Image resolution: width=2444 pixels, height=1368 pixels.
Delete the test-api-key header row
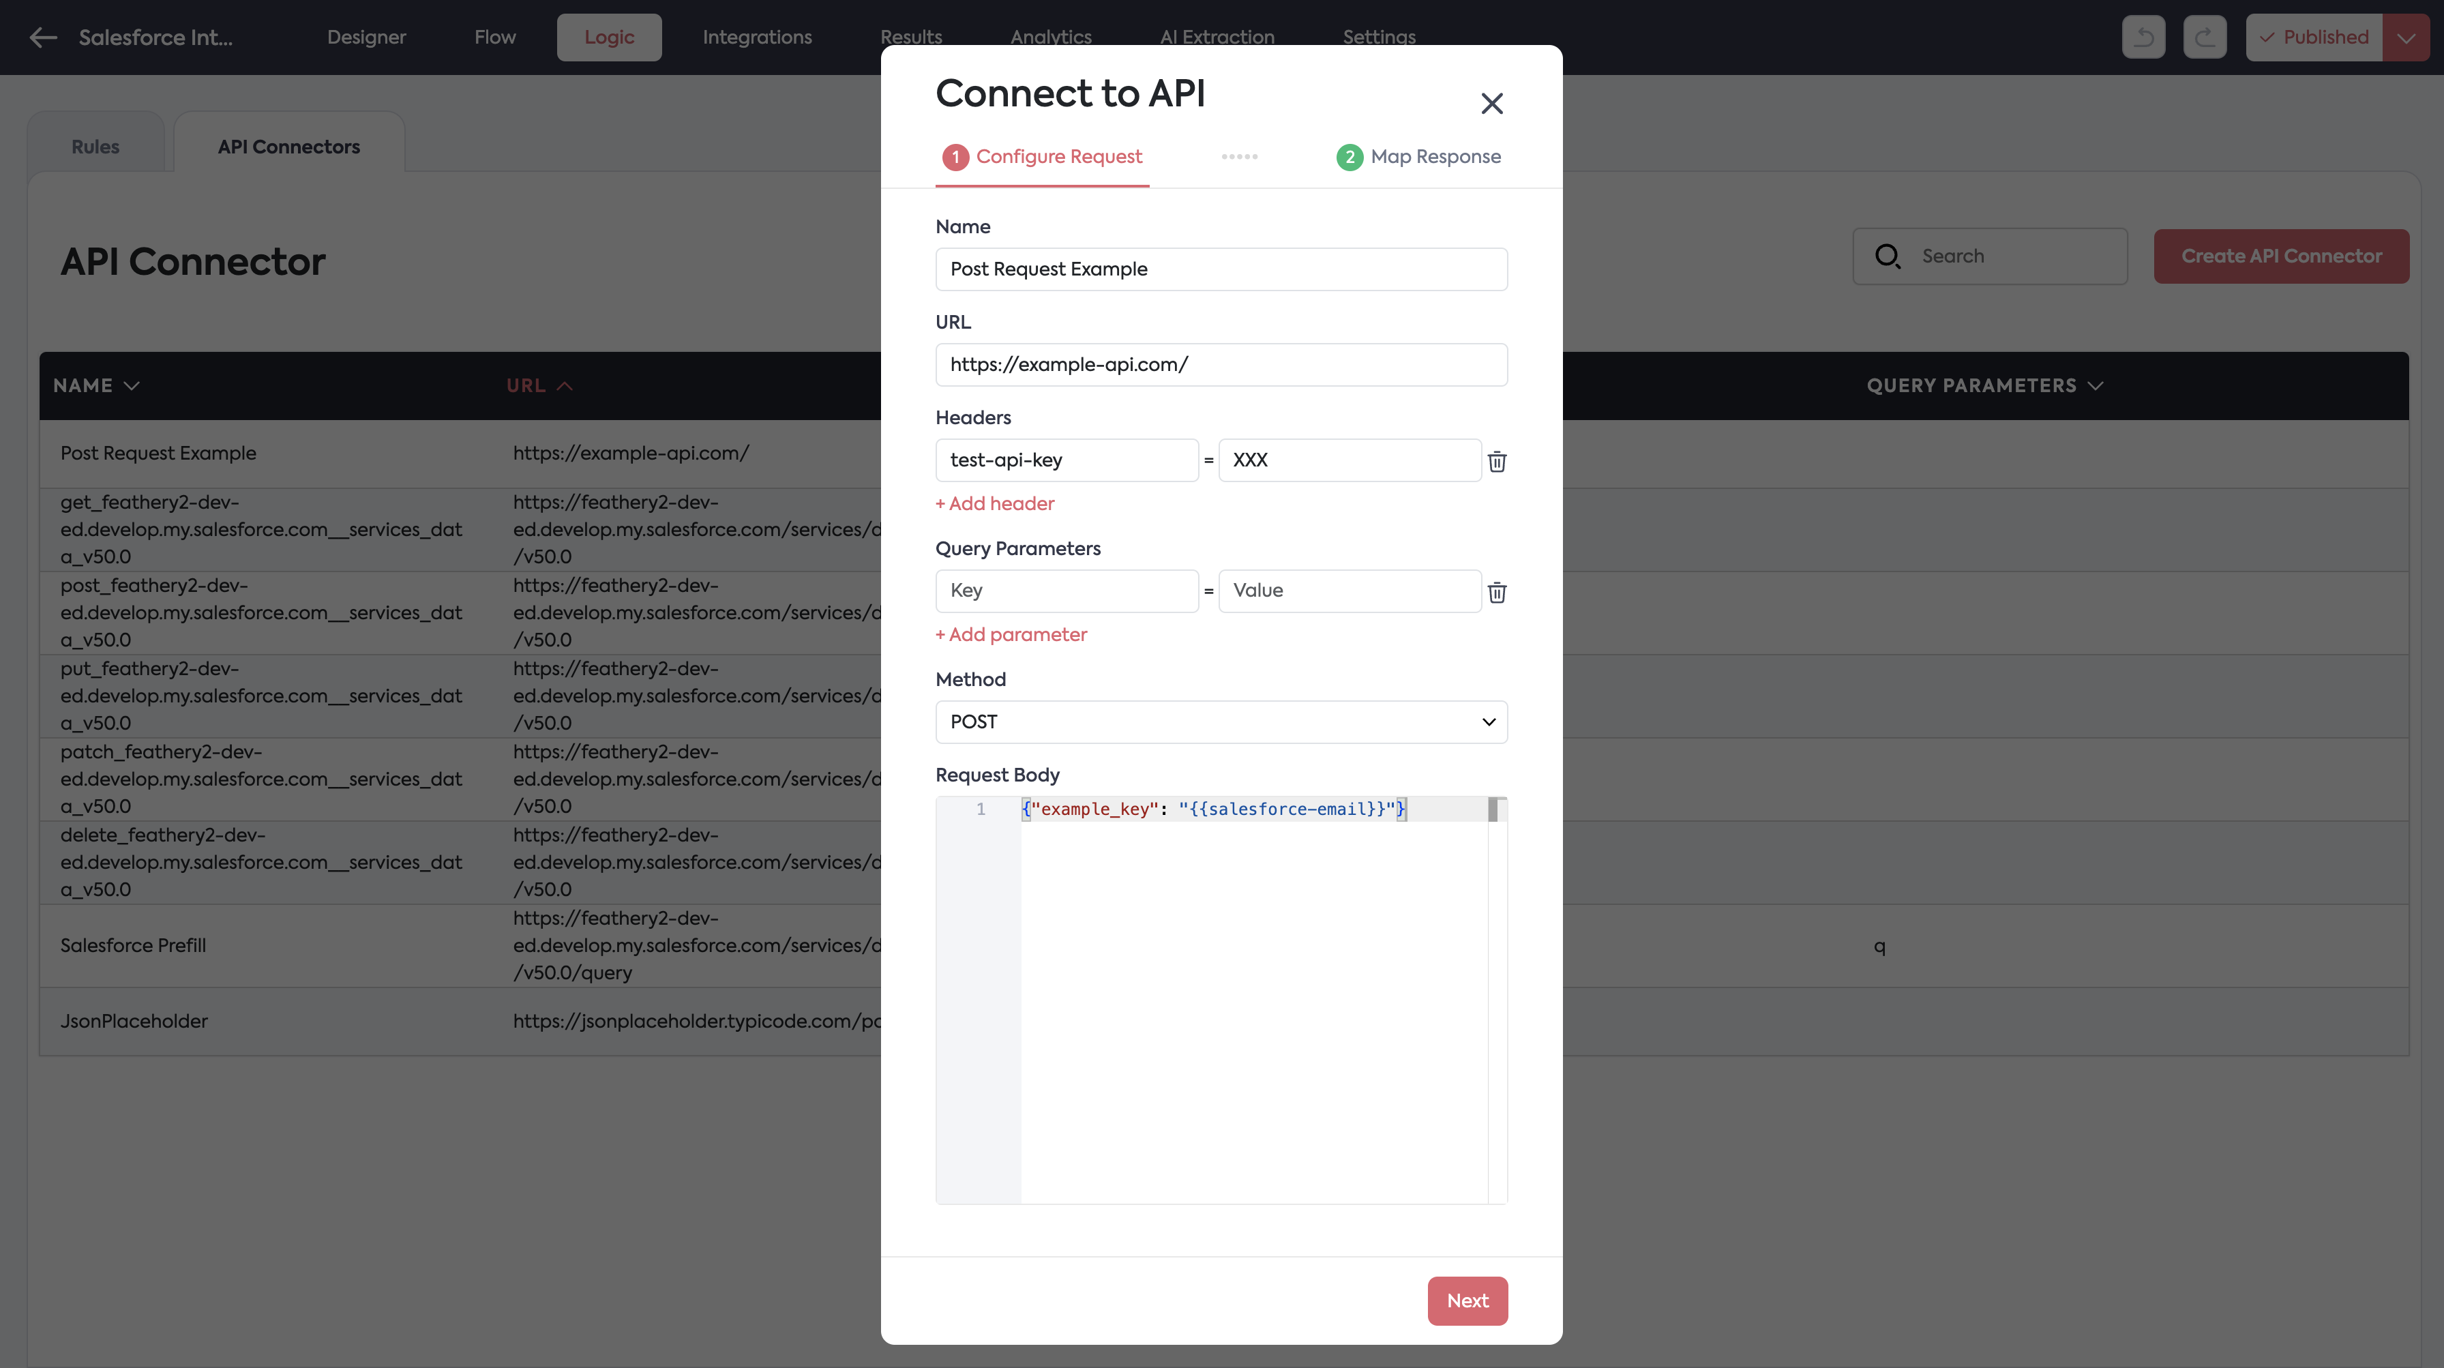pos(1497,461)
